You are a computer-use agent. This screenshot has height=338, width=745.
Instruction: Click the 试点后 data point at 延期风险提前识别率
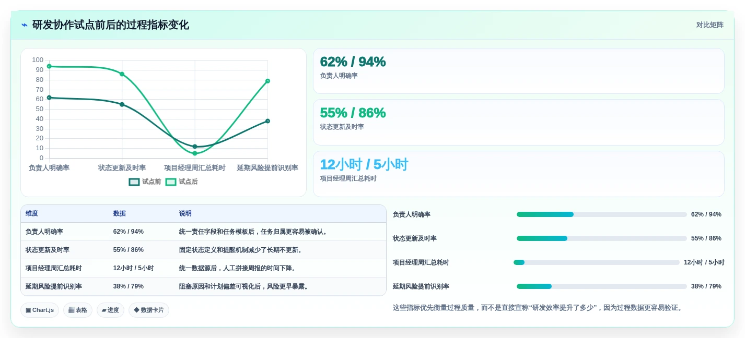[267, 81]
